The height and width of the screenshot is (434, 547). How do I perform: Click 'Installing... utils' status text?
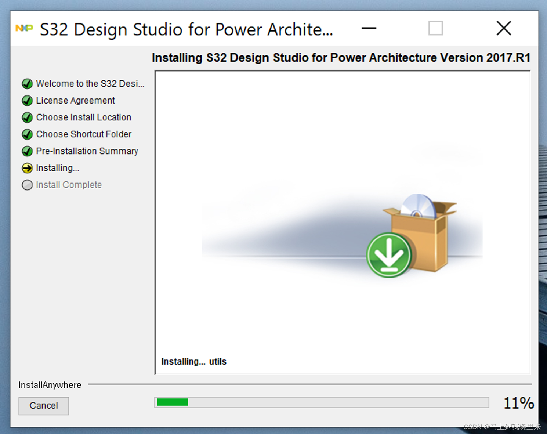click(x=194, y=362)
